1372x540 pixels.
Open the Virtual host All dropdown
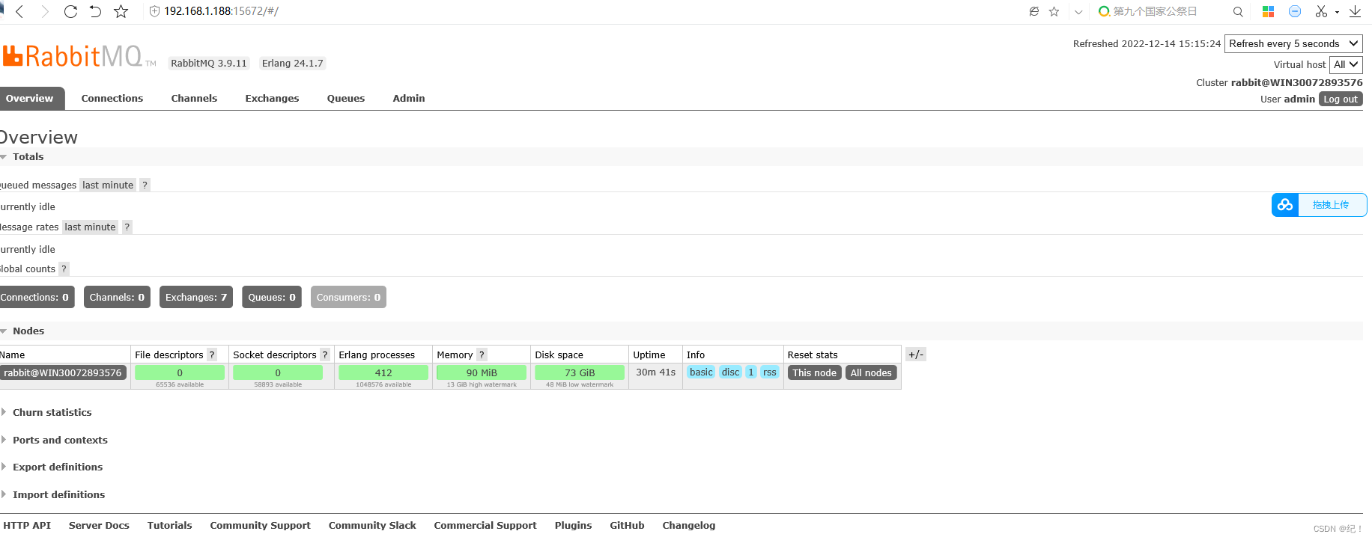(1346, 64)
